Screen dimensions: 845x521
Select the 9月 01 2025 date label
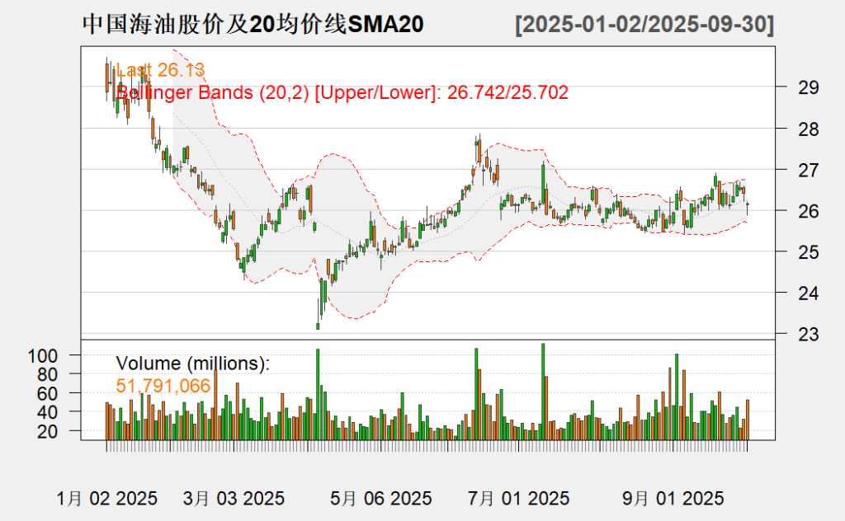tap(673, 499)
